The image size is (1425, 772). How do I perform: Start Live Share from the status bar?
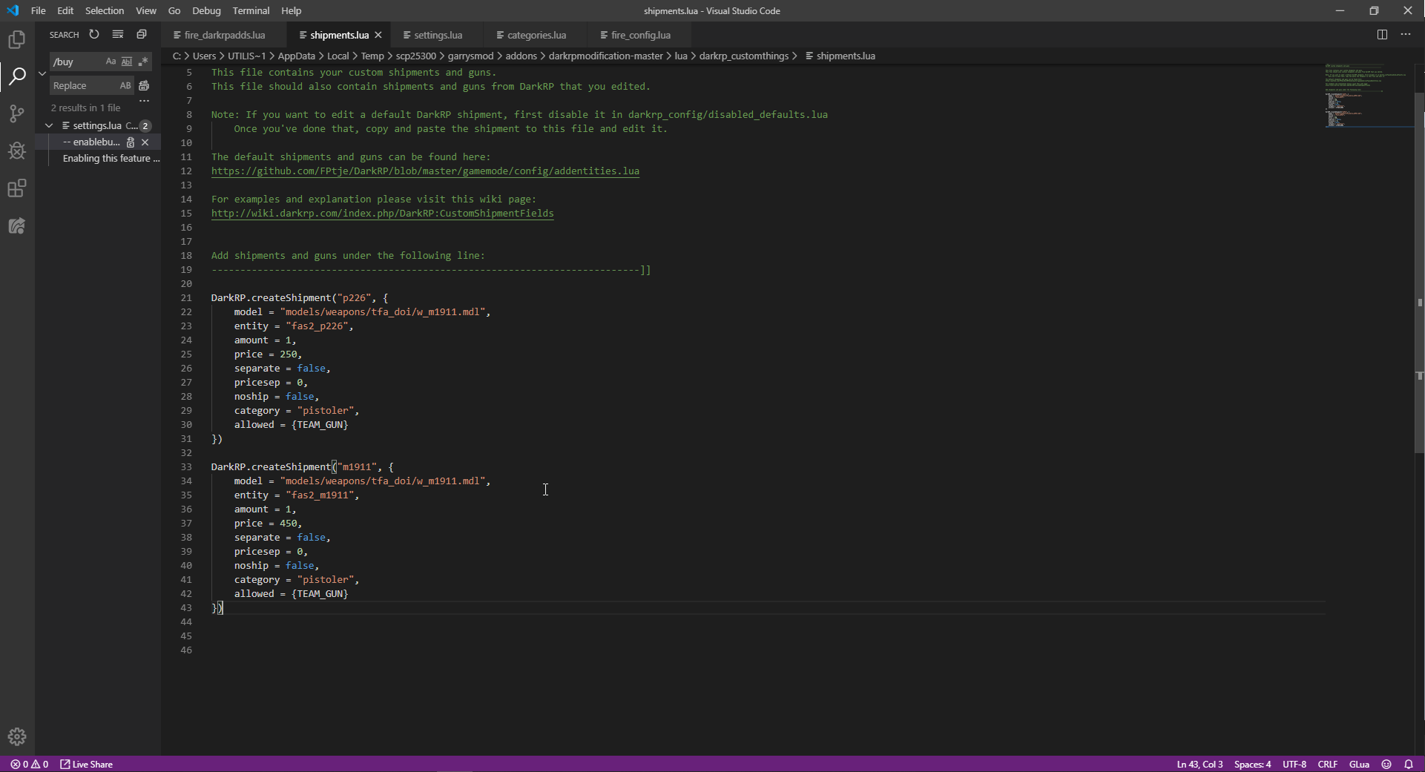pyautogui.click(x=87, y=764)
